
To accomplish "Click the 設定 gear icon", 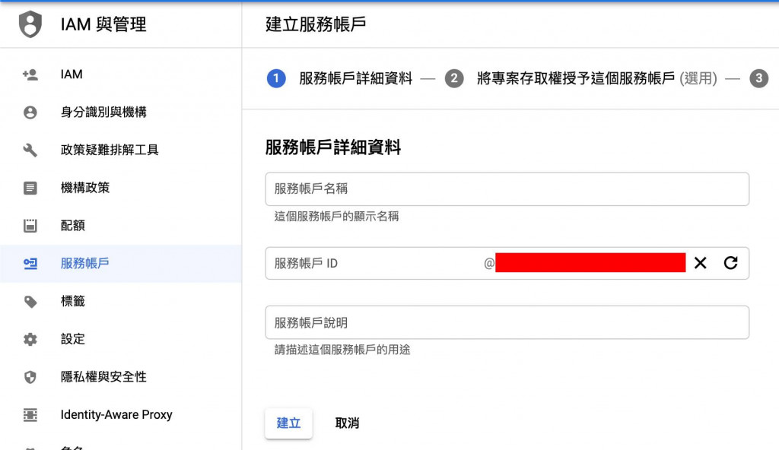I will tap(30, 339).
